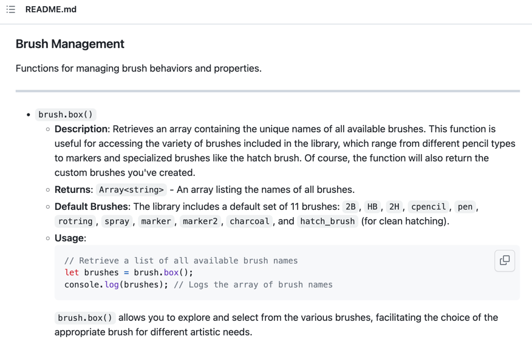Viewport: 532px width, 347px height.
Task: Click the 'Default Brushes' bold label
Action: 91,207
